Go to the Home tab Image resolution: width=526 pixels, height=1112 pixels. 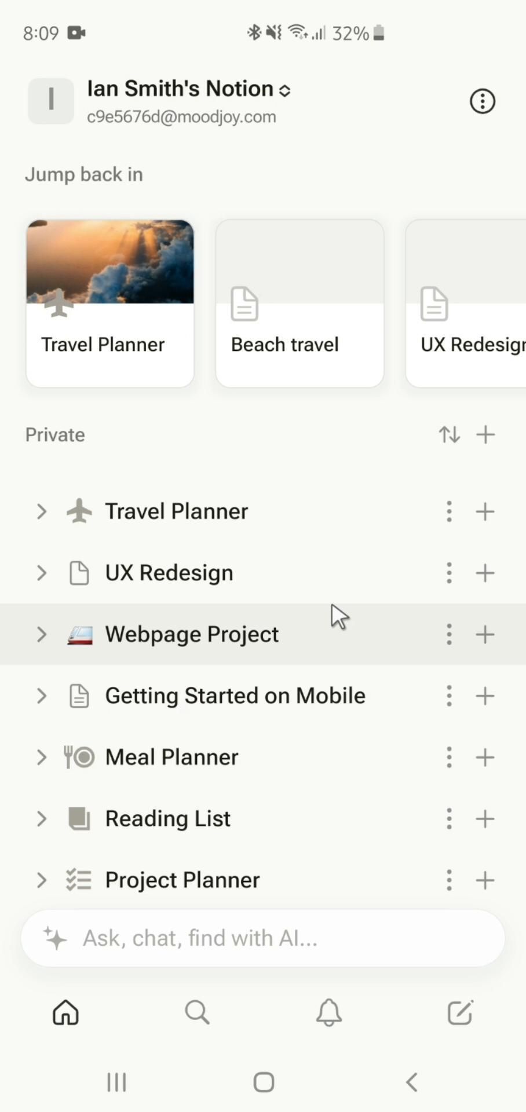(x=65, y=1012)
